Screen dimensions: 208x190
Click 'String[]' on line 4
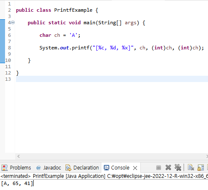pyautogui.click(x=110, y=23)
